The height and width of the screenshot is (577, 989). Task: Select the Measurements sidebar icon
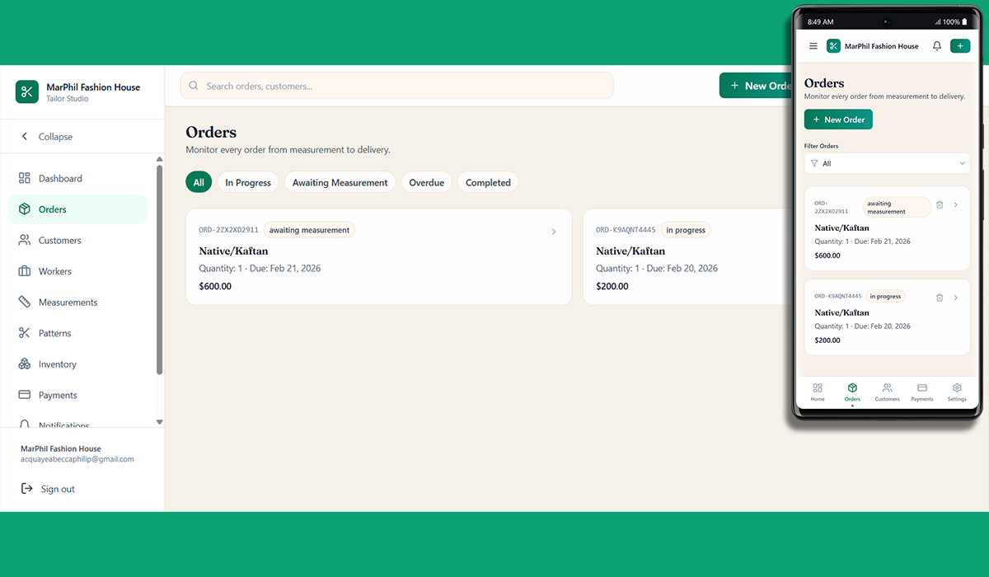pyautogui.click(x=26, y=302)
